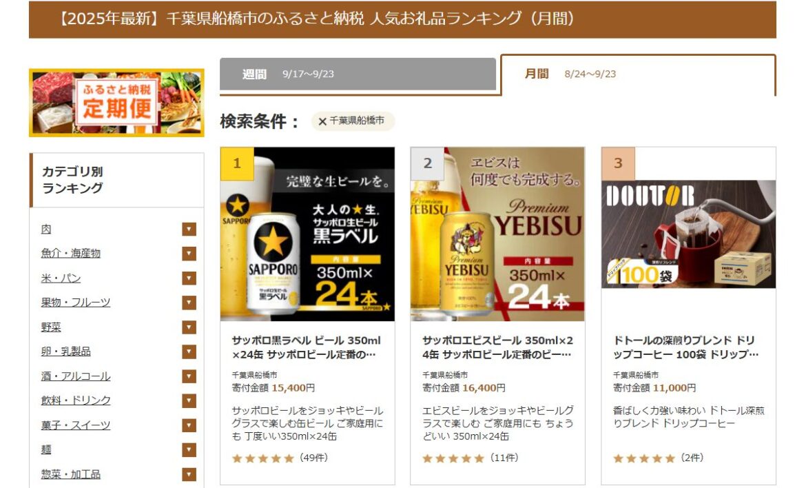This screenshot has width=806, height=488.
Task: Expand the 魚介・海産物 category arrow
Action: click(x=189, y=254)
